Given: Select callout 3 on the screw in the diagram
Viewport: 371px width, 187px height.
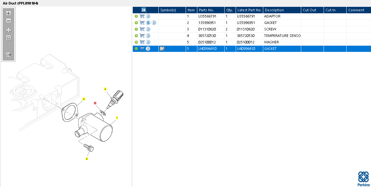Looking at the screenshot, I should pos(87,159).
